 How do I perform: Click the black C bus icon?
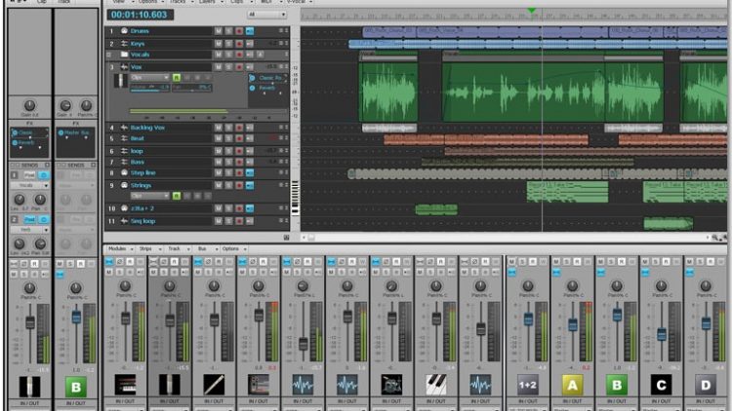click(661, 385)
